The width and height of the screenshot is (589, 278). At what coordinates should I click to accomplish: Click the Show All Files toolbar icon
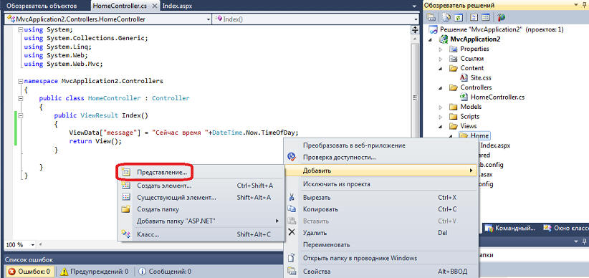point(446,17)
